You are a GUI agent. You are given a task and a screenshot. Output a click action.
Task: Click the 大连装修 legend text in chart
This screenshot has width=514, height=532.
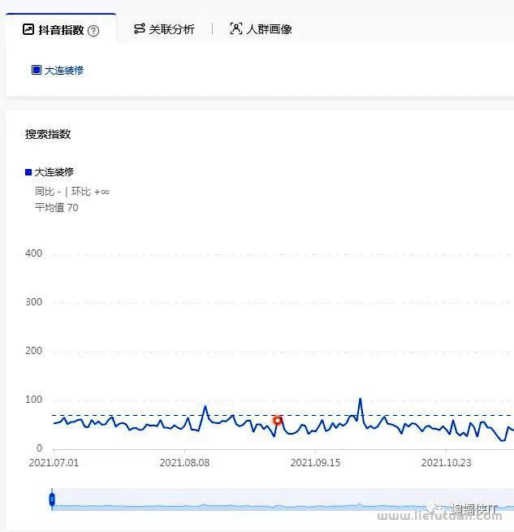coord(54,172)
